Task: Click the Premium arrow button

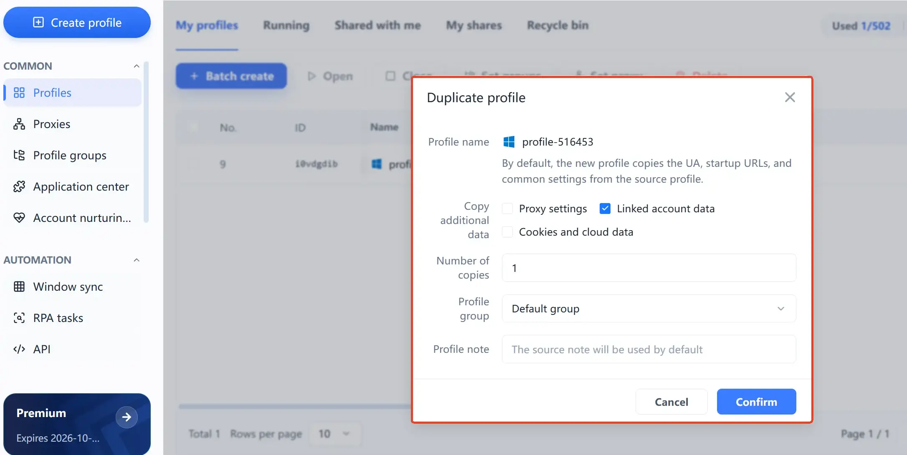Action: click(x=127, y=417)
